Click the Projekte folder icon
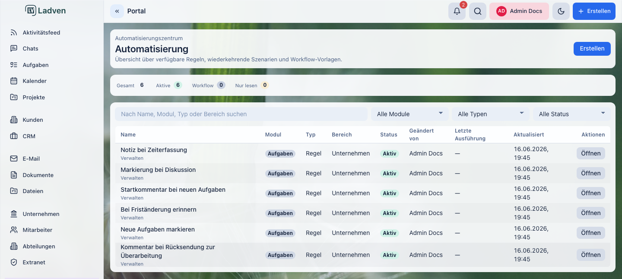Image resolution: width=622 pixels, height=279 pixels. pyautogui.click(x=14, y=97)
